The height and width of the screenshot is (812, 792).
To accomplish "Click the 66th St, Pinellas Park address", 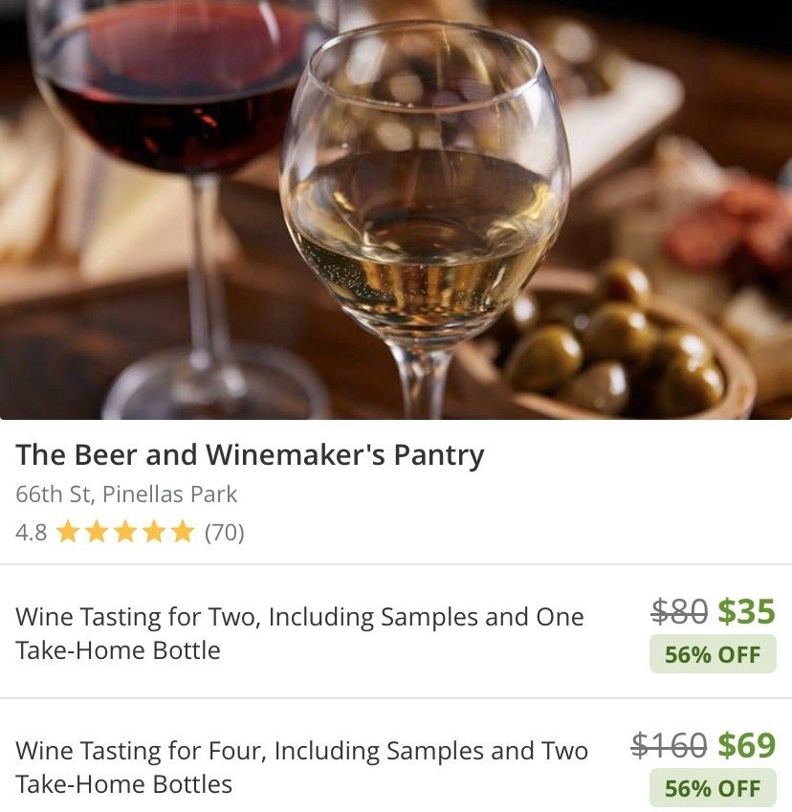I will [x=128, y=494].
